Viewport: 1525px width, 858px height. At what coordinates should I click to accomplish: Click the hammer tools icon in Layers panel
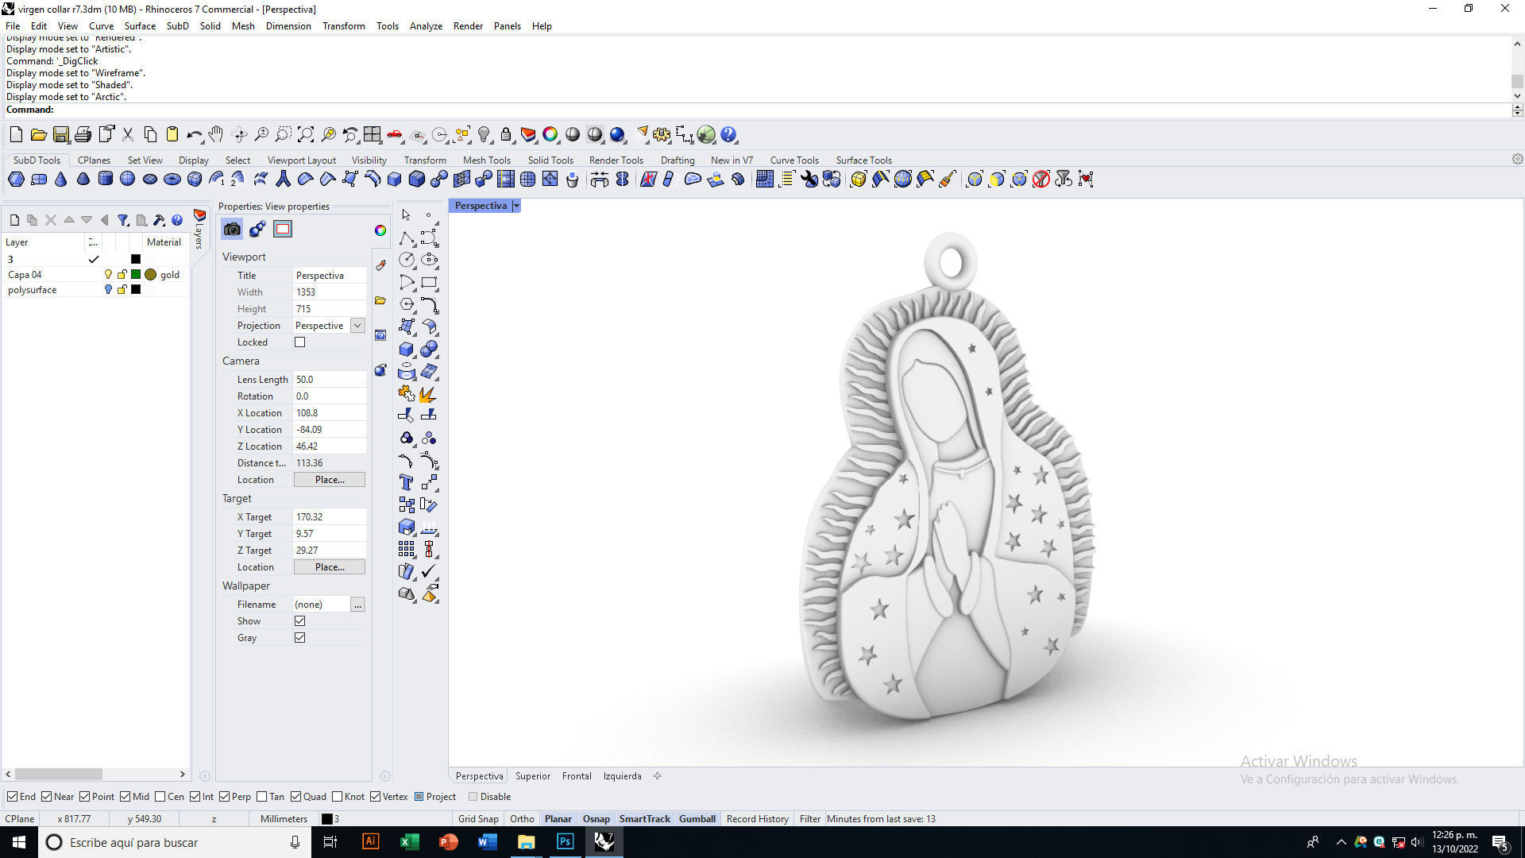tap(159, 220)
